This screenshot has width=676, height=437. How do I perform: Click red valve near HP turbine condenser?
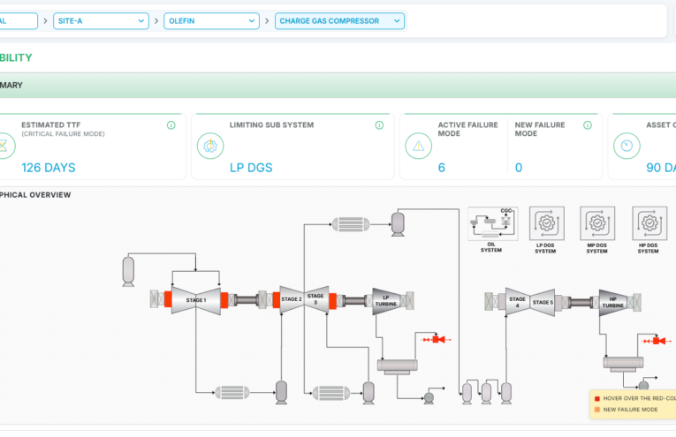[x=657, y=341]
